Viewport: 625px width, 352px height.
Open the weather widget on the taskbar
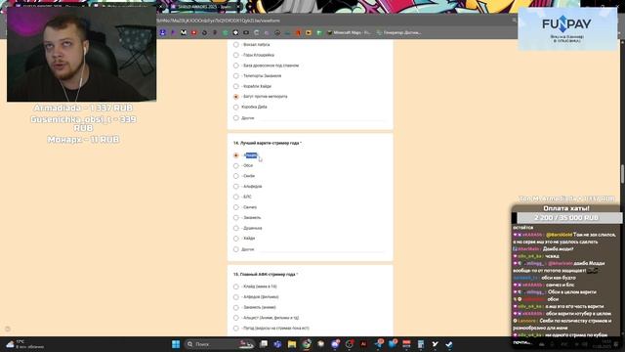click(x=24, y=344)
